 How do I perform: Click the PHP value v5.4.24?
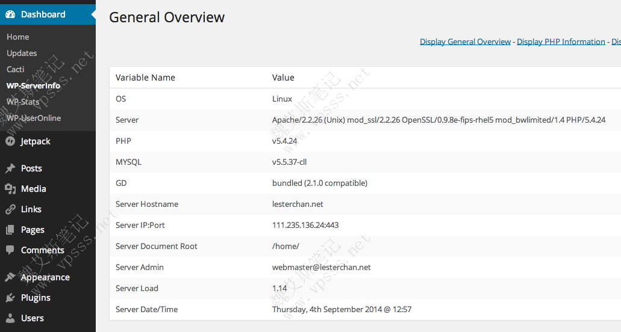(284, 141)
